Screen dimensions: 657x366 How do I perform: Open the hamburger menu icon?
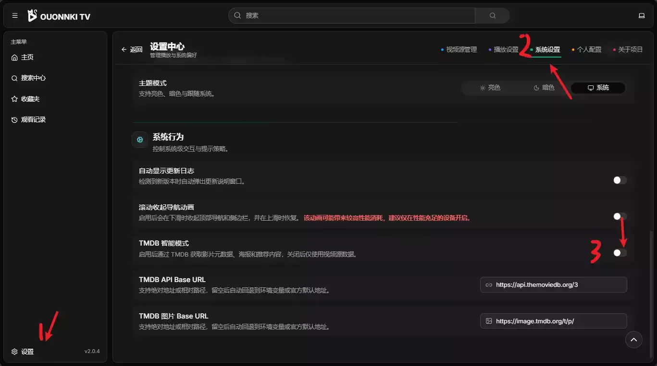click(15, 16)
